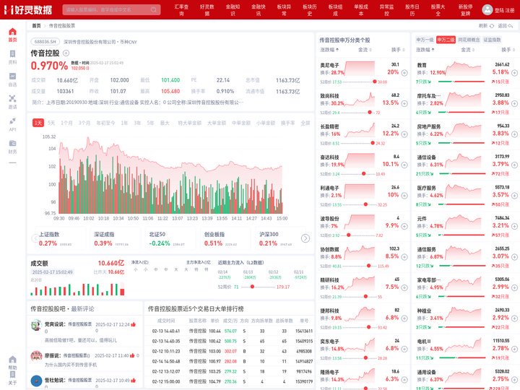520x390 pixels.
Task: Select the 年初至今 chart range
Action: point(105,123)
